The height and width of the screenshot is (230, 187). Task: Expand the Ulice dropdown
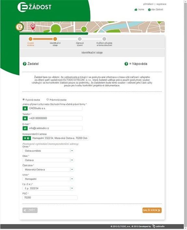[72, 179]
